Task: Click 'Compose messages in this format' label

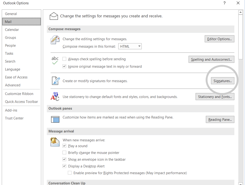Action: click(x=89, y=46)
